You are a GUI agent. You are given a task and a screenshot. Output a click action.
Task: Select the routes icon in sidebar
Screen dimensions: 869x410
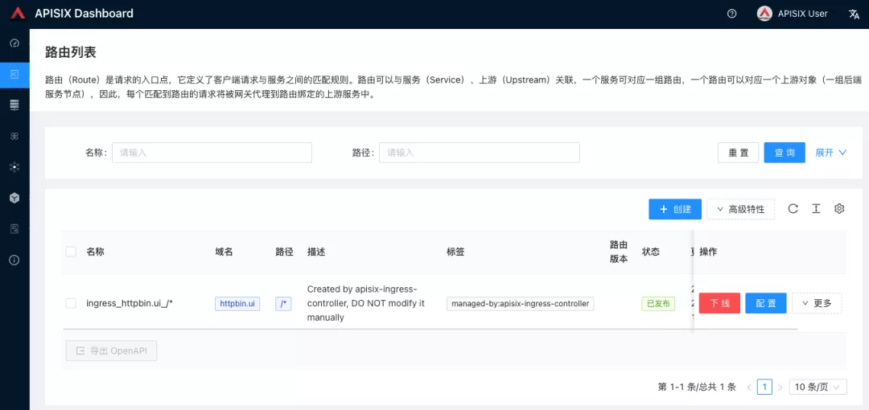tap(15, 74)
